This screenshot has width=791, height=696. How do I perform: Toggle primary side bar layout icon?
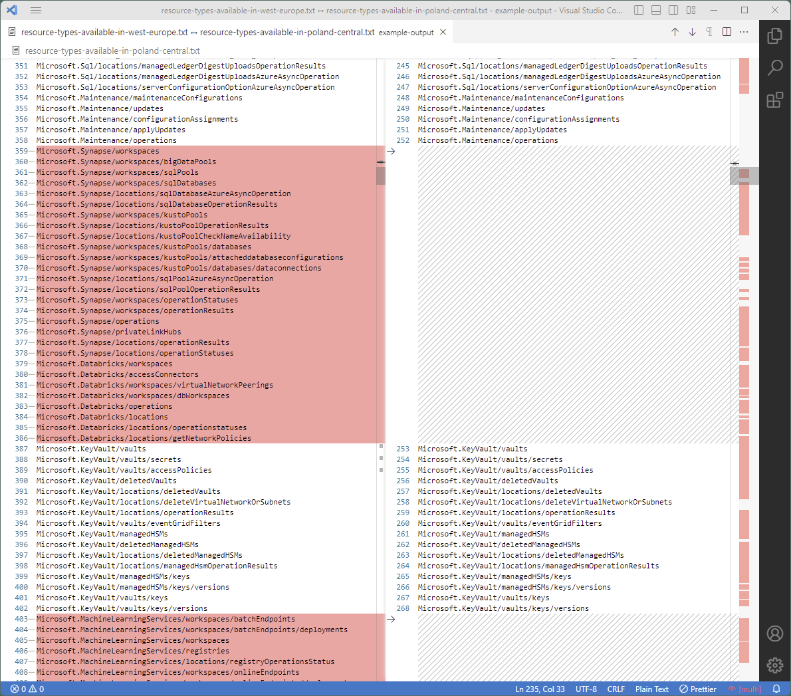[639, 10]
